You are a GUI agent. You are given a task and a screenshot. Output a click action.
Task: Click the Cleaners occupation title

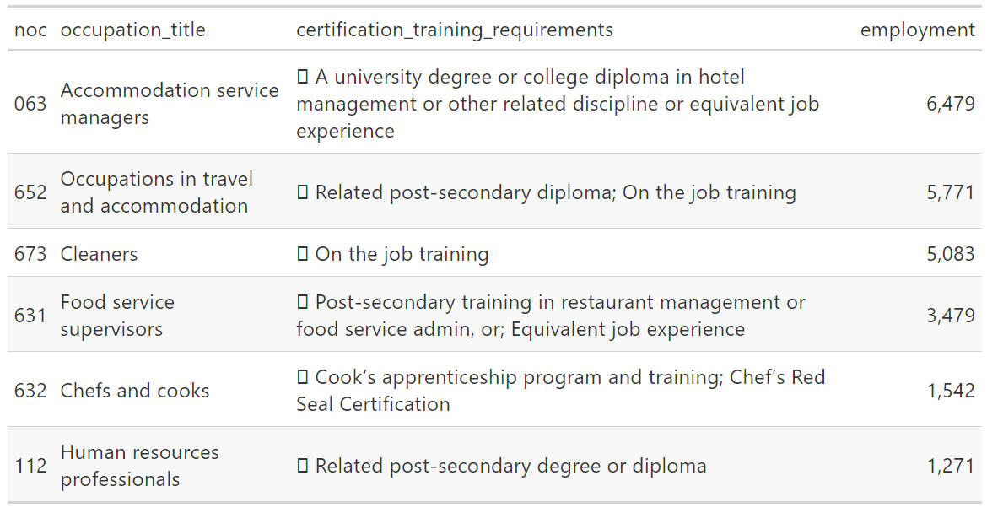click(99, 255)
